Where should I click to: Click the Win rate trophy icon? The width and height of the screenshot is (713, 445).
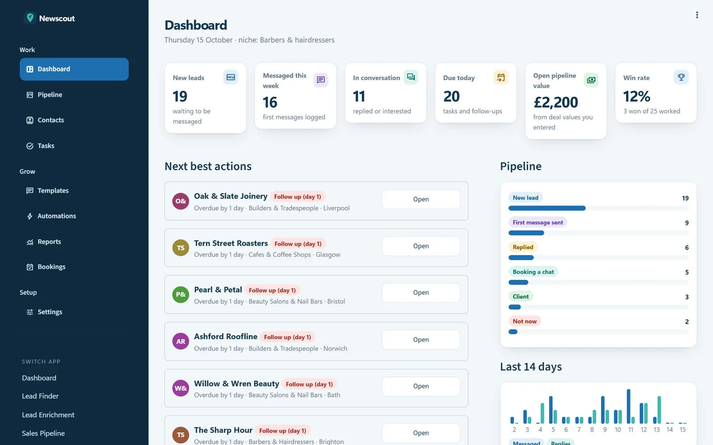click(x=681, y=77)
